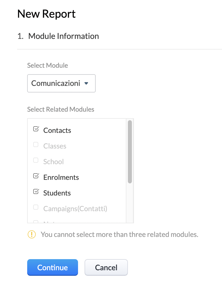Image resolution: width=222 pixels, height=295 pixels.
Task: Click the caret arrow beside Comunicazioni
Action: [86, 83]
